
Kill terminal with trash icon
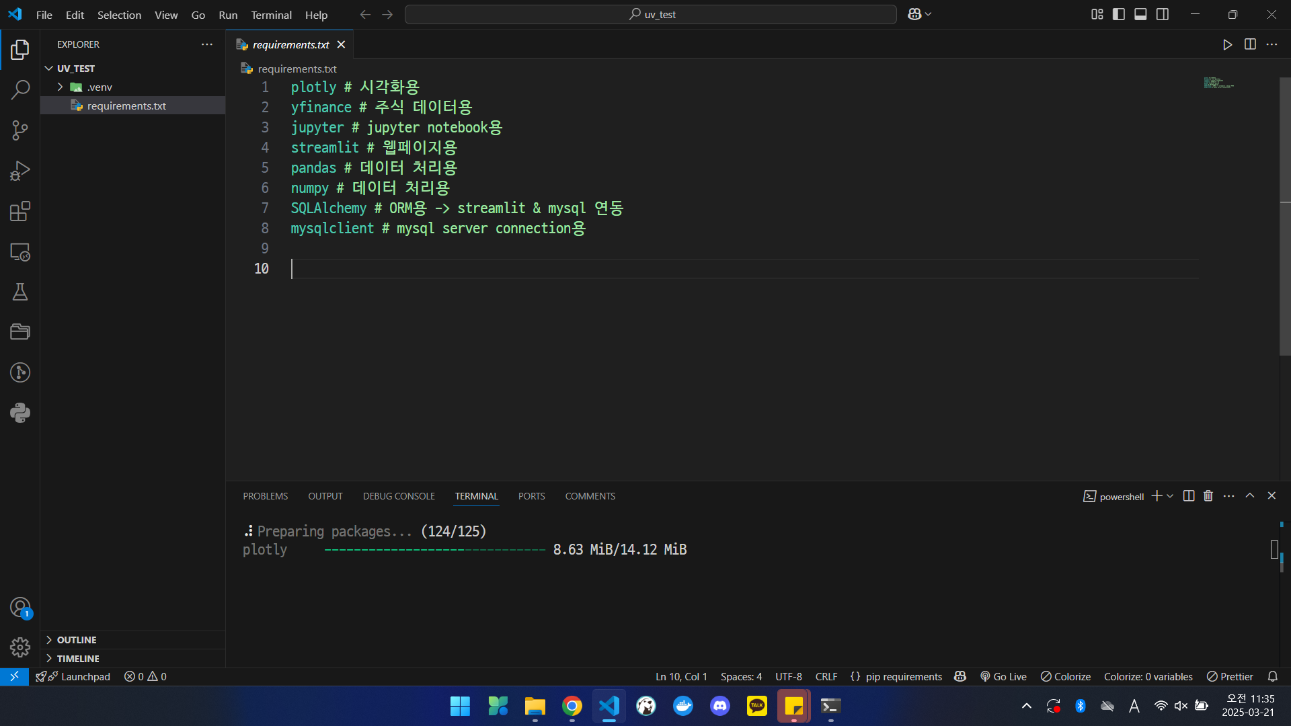click(1208, 496)
